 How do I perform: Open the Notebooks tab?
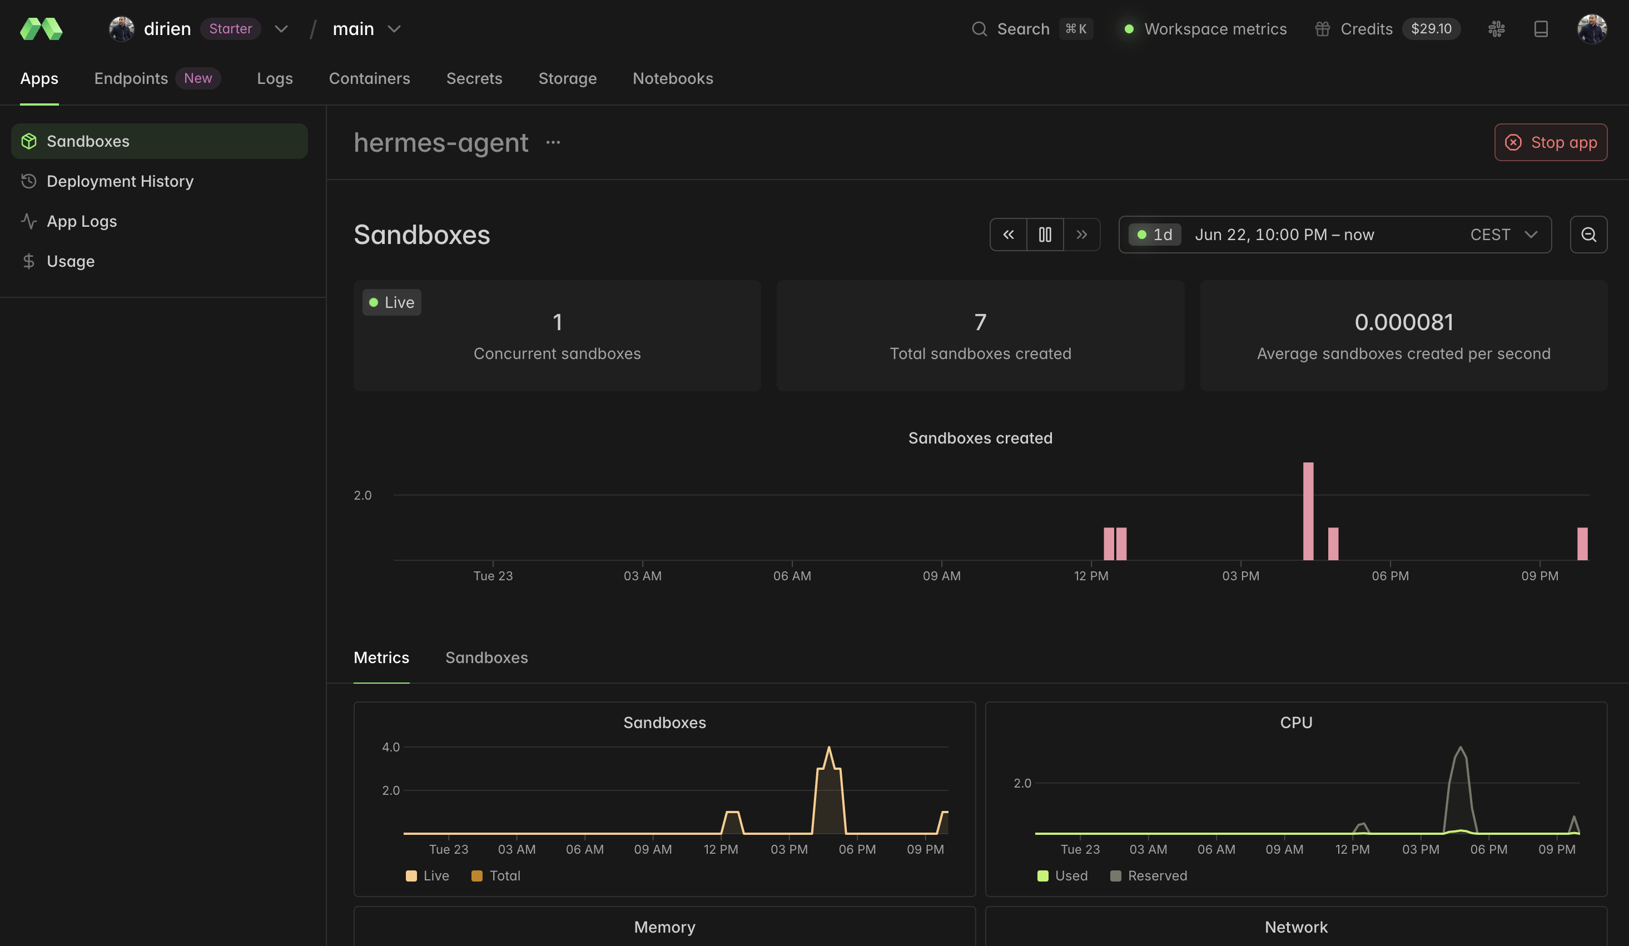(673, 78)
